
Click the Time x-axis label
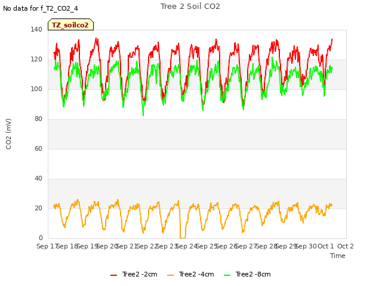click(338, 256)
